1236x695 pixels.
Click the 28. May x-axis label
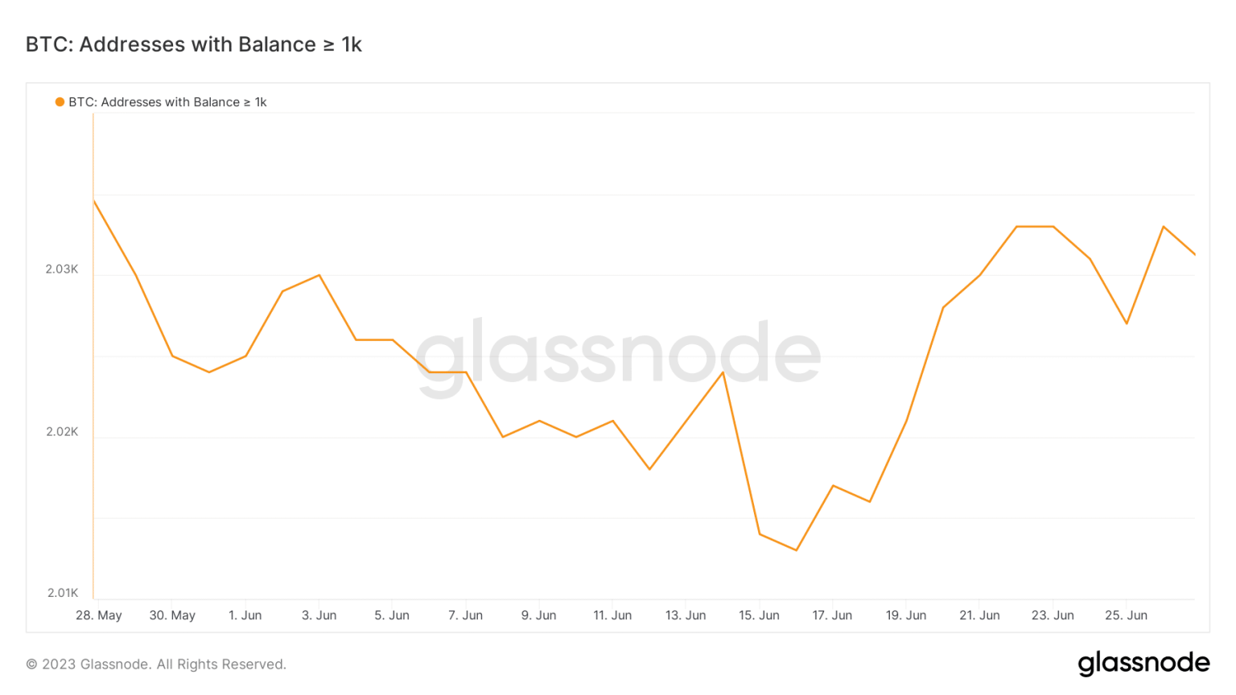coord(99,615)
